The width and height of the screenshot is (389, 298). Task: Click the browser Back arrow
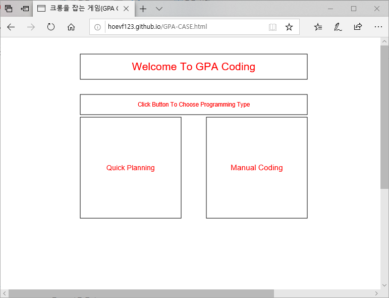pos(11,27)
